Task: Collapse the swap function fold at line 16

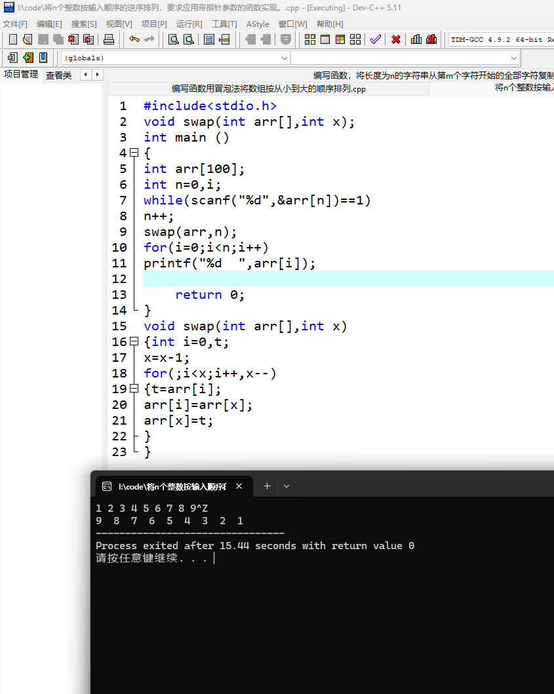Action: (x=134, y=341)
